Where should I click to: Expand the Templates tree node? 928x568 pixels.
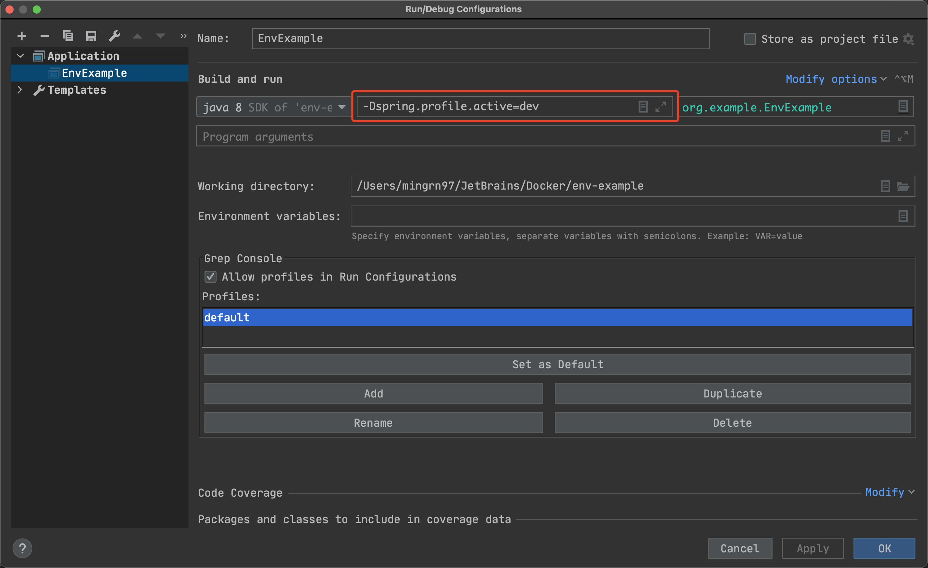coord(20,90)
